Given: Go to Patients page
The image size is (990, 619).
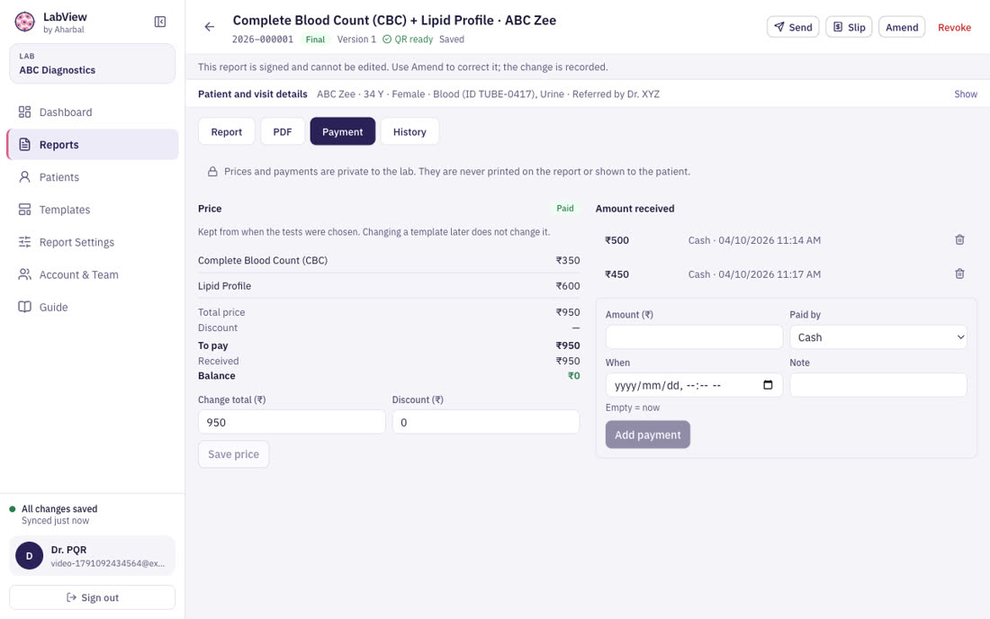Looking at the screenshot, I should pyautogui.click(x=92, y=177).
